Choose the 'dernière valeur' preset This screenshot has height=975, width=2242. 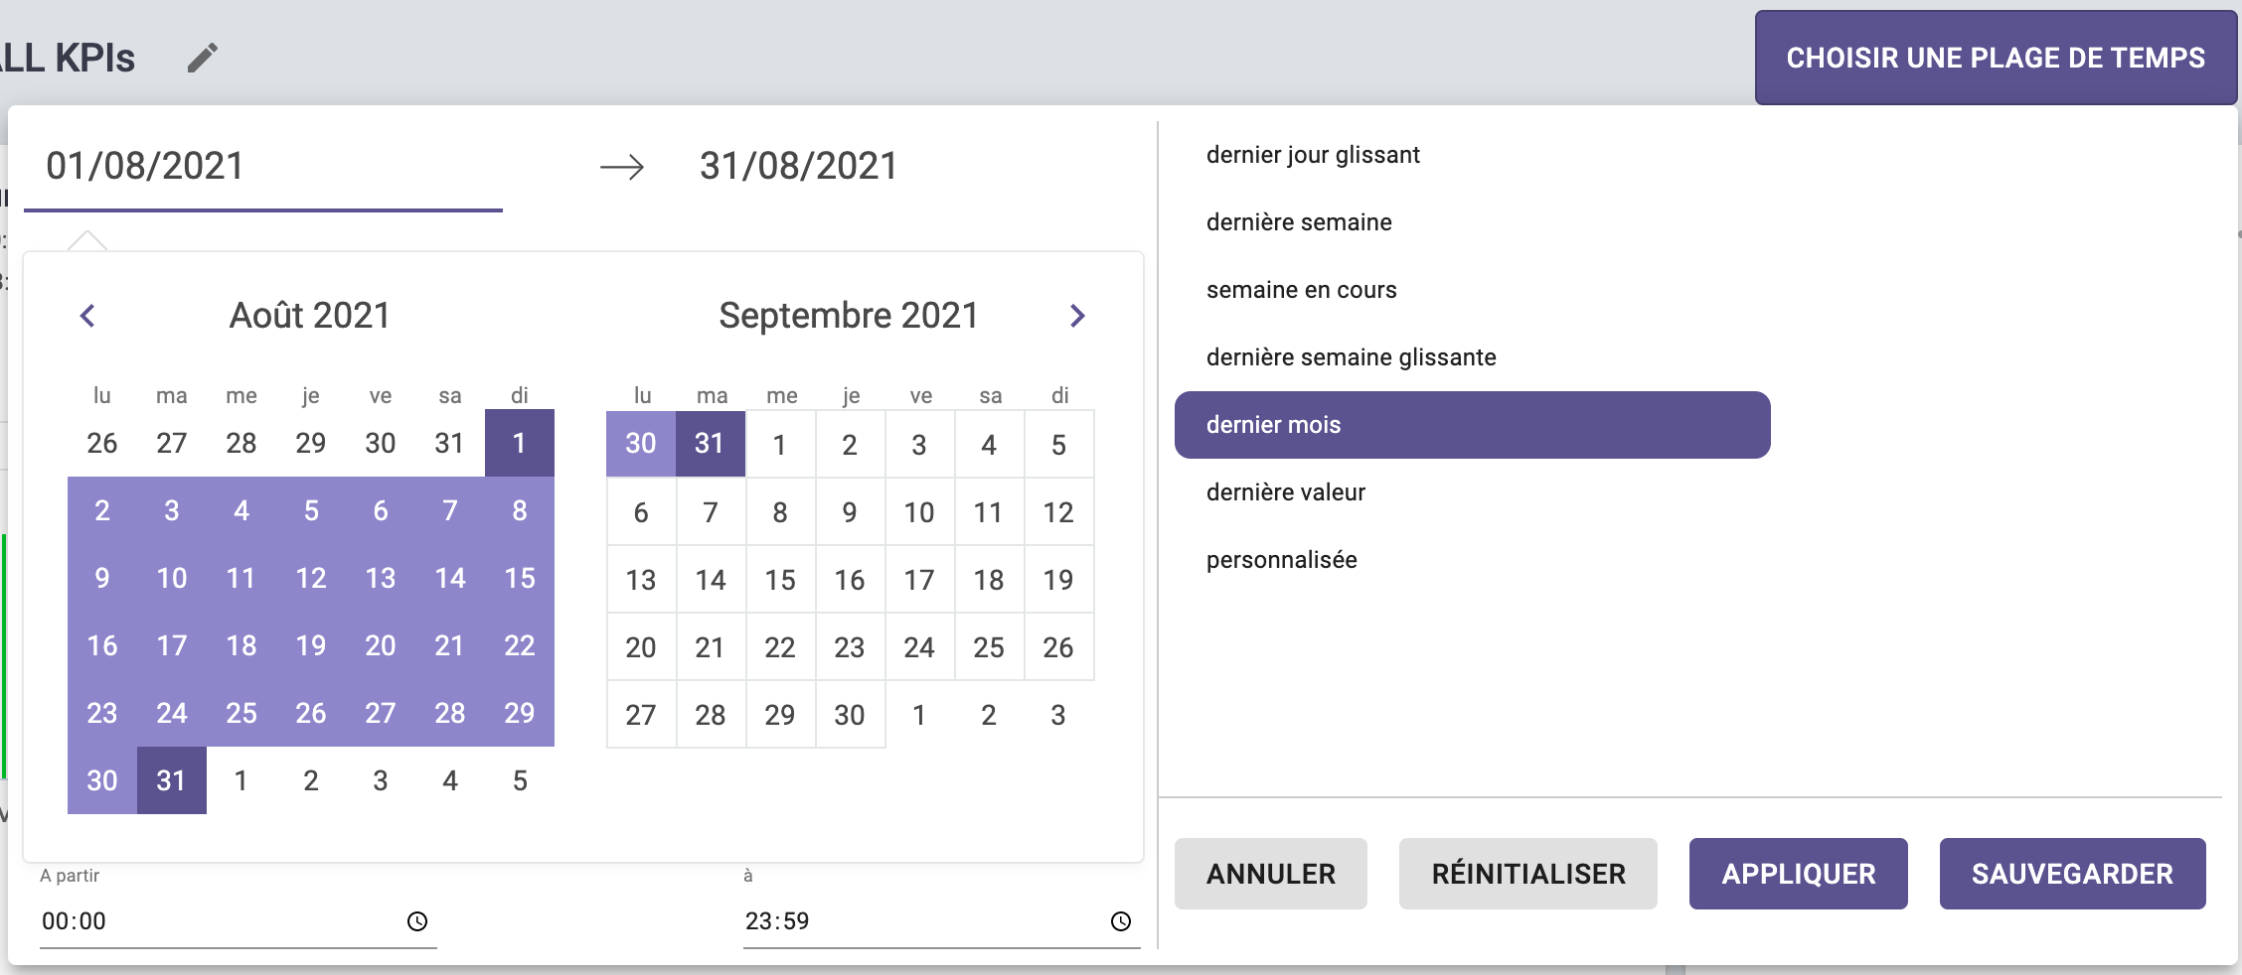point(1285,492)
